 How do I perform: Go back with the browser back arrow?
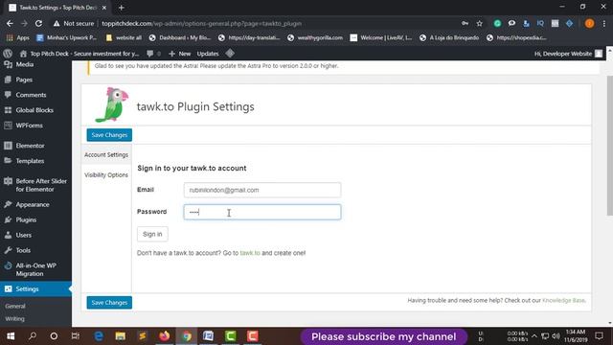(10, 23)
